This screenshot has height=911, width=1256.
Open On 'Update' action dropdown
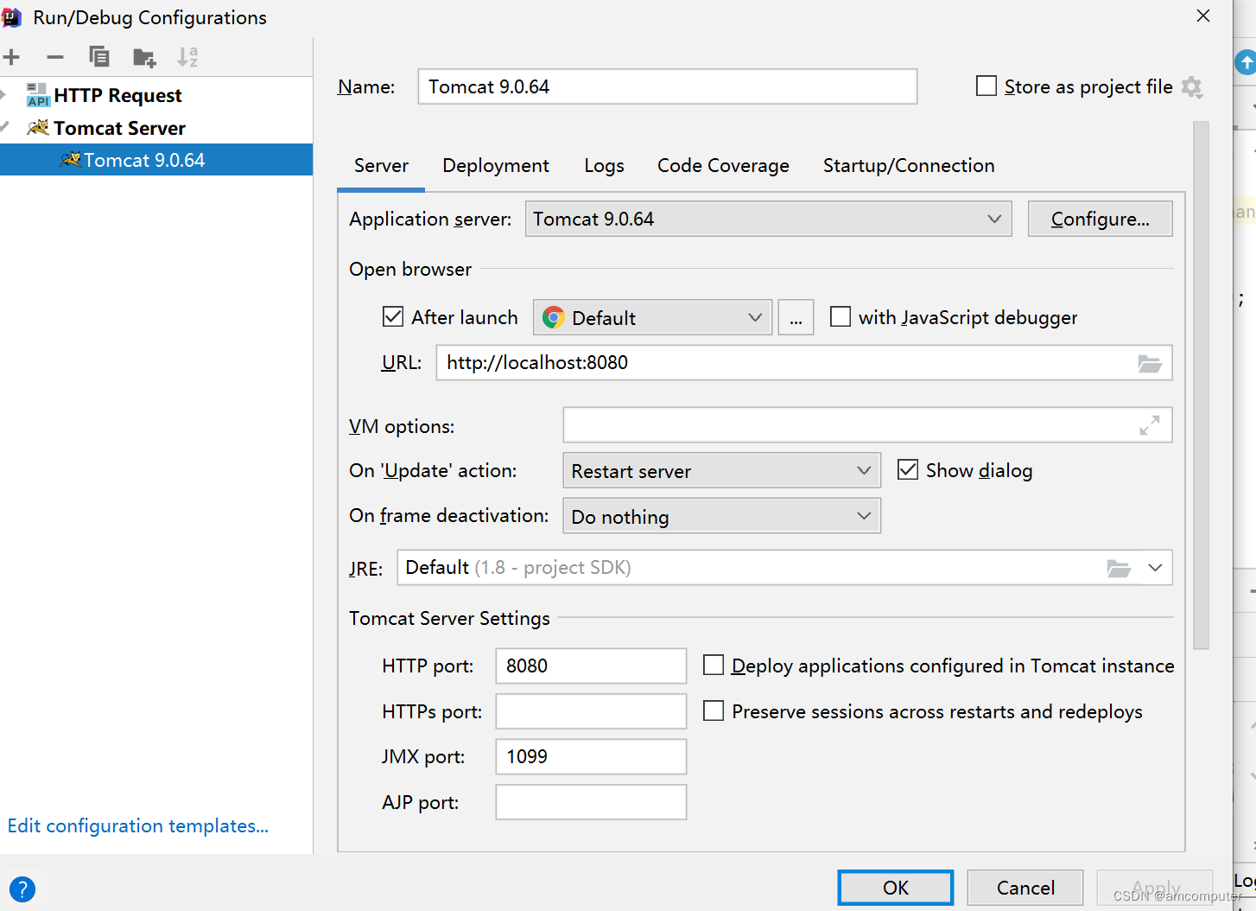click(721, 471)
